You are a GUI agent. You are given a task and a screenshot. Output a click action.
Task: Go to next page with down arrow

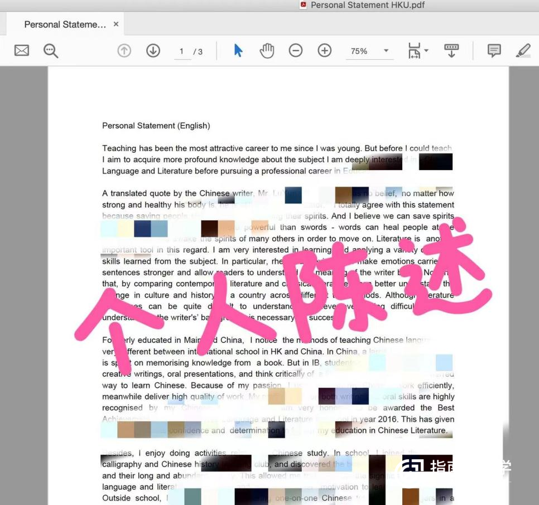153,51
